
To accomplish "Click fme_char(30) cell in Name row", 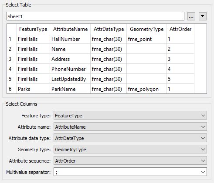I will tap(109, 49).
